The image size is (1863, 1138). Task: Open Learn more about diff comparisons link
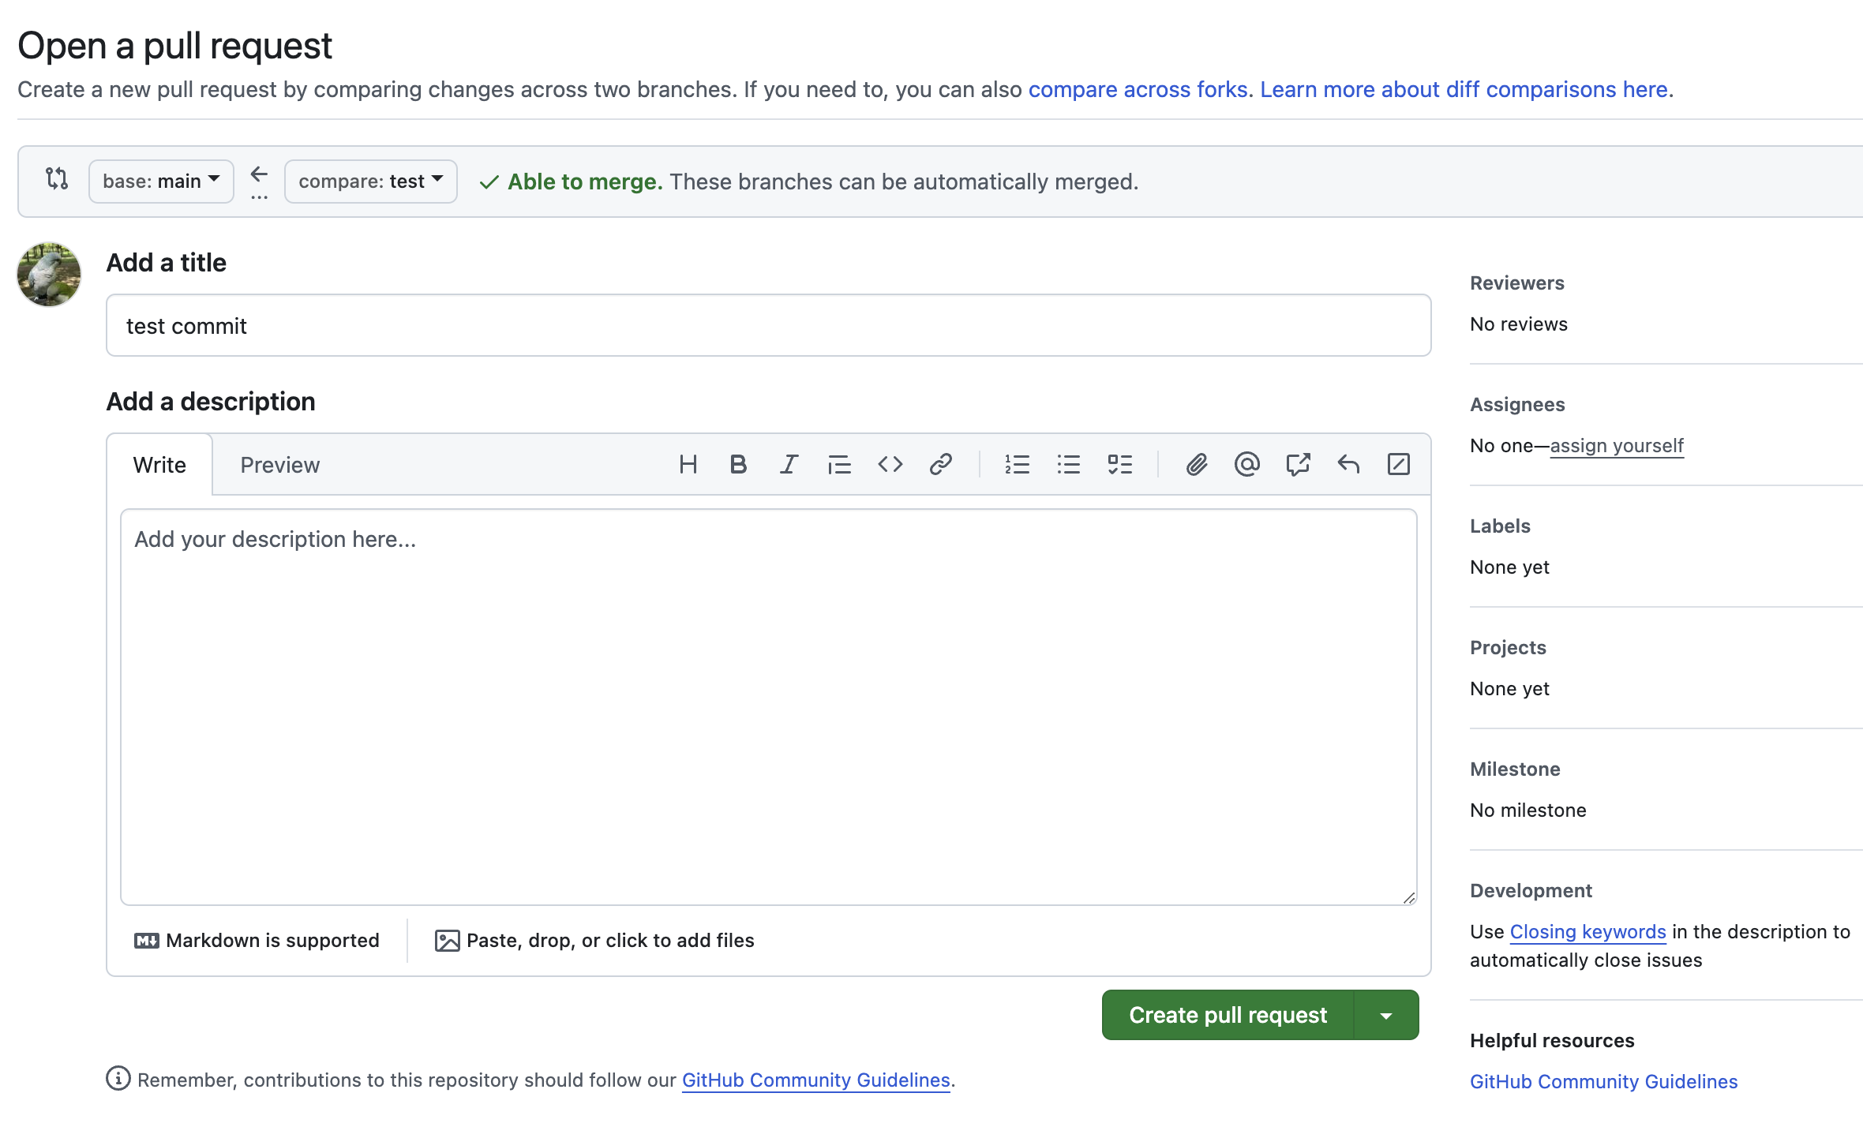tap(1464, 89)
